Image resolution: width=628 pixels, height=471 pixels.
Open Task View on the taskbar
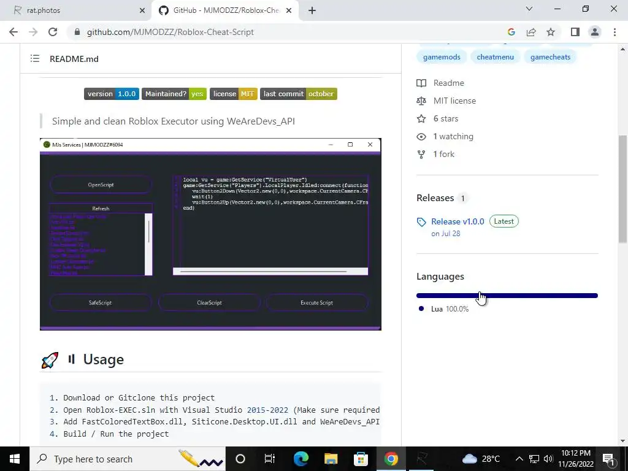(x=270, y=459)
